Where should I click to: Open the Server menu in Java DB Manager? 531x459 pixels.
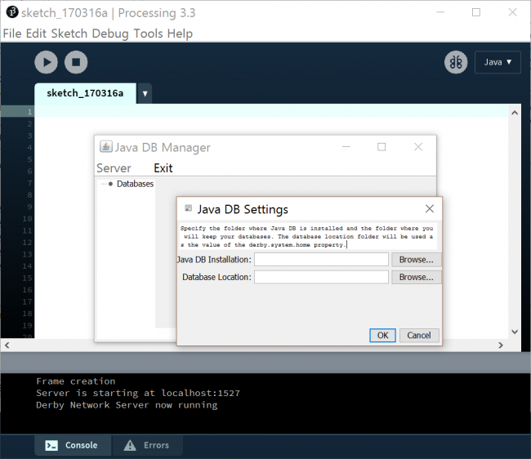[x=114, y=168]
